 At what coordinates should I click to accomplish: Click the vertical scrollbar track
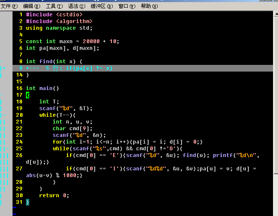pos(276,194)
